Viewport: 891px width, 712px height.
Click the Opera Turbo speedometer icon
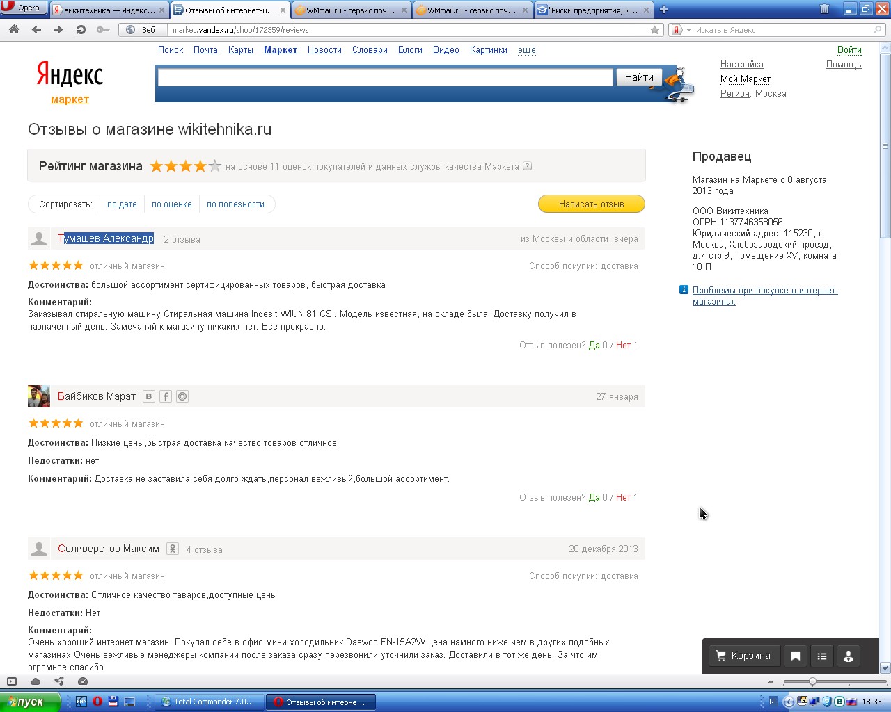[83, 681]
